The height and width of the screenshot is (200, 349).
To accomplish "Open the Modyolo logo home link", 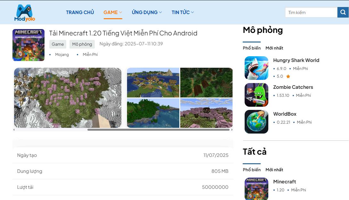I will point(24,13).
